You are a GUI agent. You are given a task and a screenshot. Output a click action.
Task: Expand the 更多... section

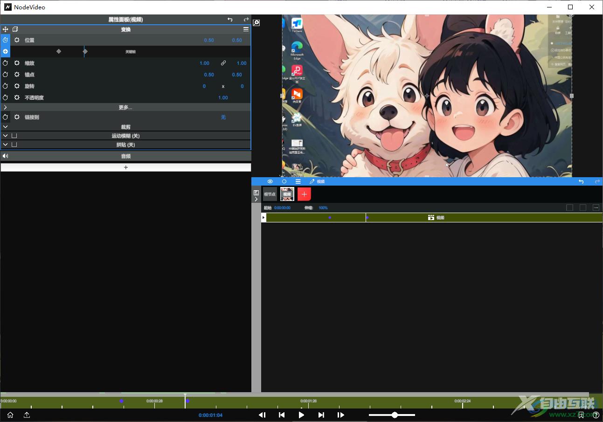(126, 107)
